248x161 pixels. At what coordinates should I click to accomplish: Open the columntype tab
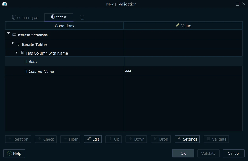pos(25,17)
